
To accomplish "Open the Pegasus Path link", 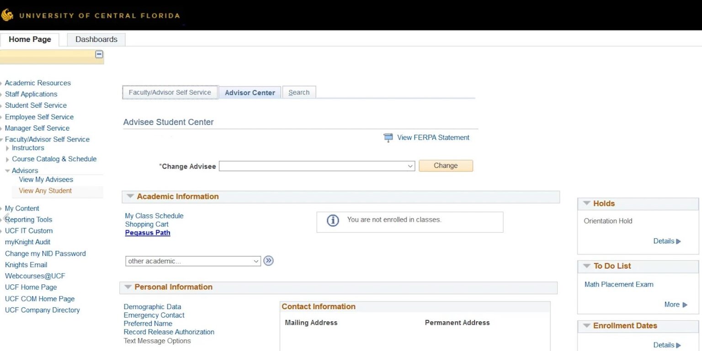I will (x=147, y=232).
